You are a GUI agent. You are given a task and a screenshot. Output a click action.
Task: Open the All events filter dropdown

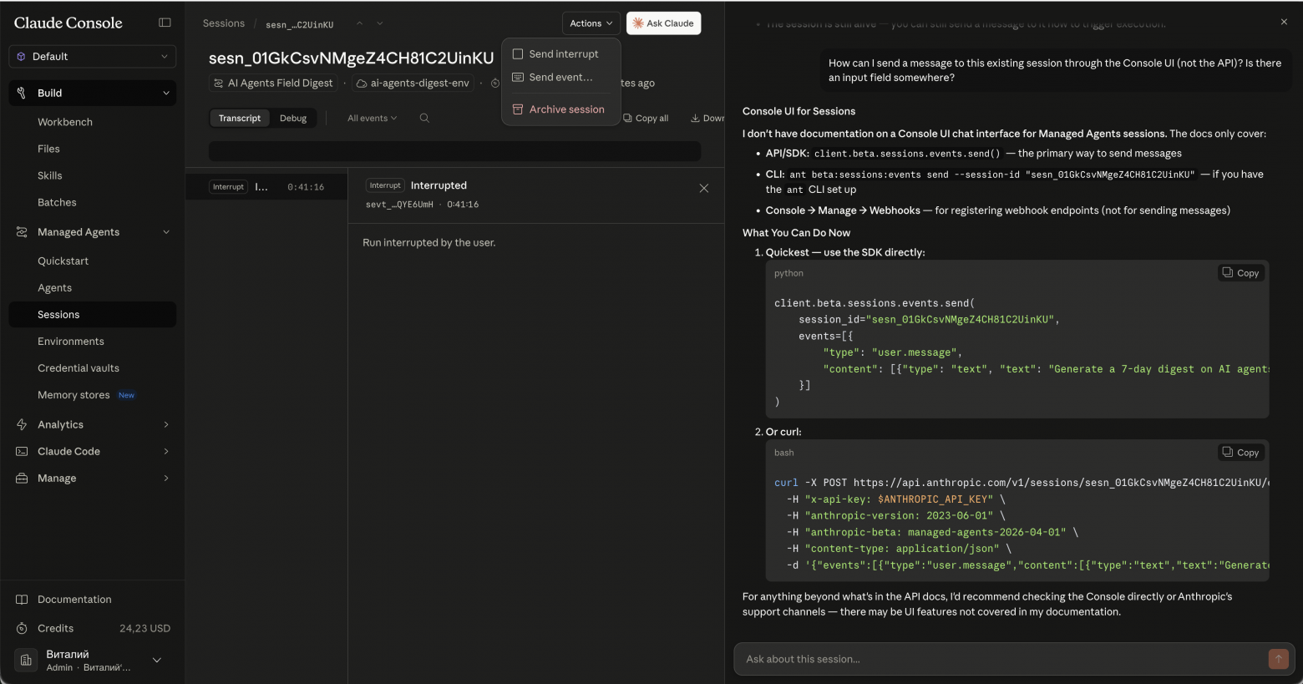coord(373,118)
